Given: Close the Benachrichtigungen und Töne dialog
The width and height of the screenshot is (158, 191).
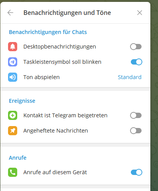Looking at the screenshot, I should click(x=140, y=13).
